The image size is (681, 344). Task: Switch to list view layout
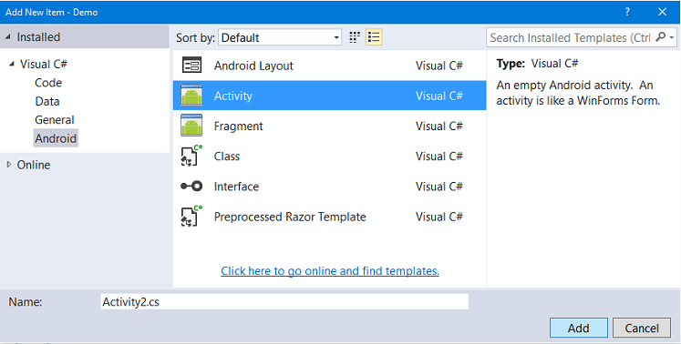tap(374, 37)
